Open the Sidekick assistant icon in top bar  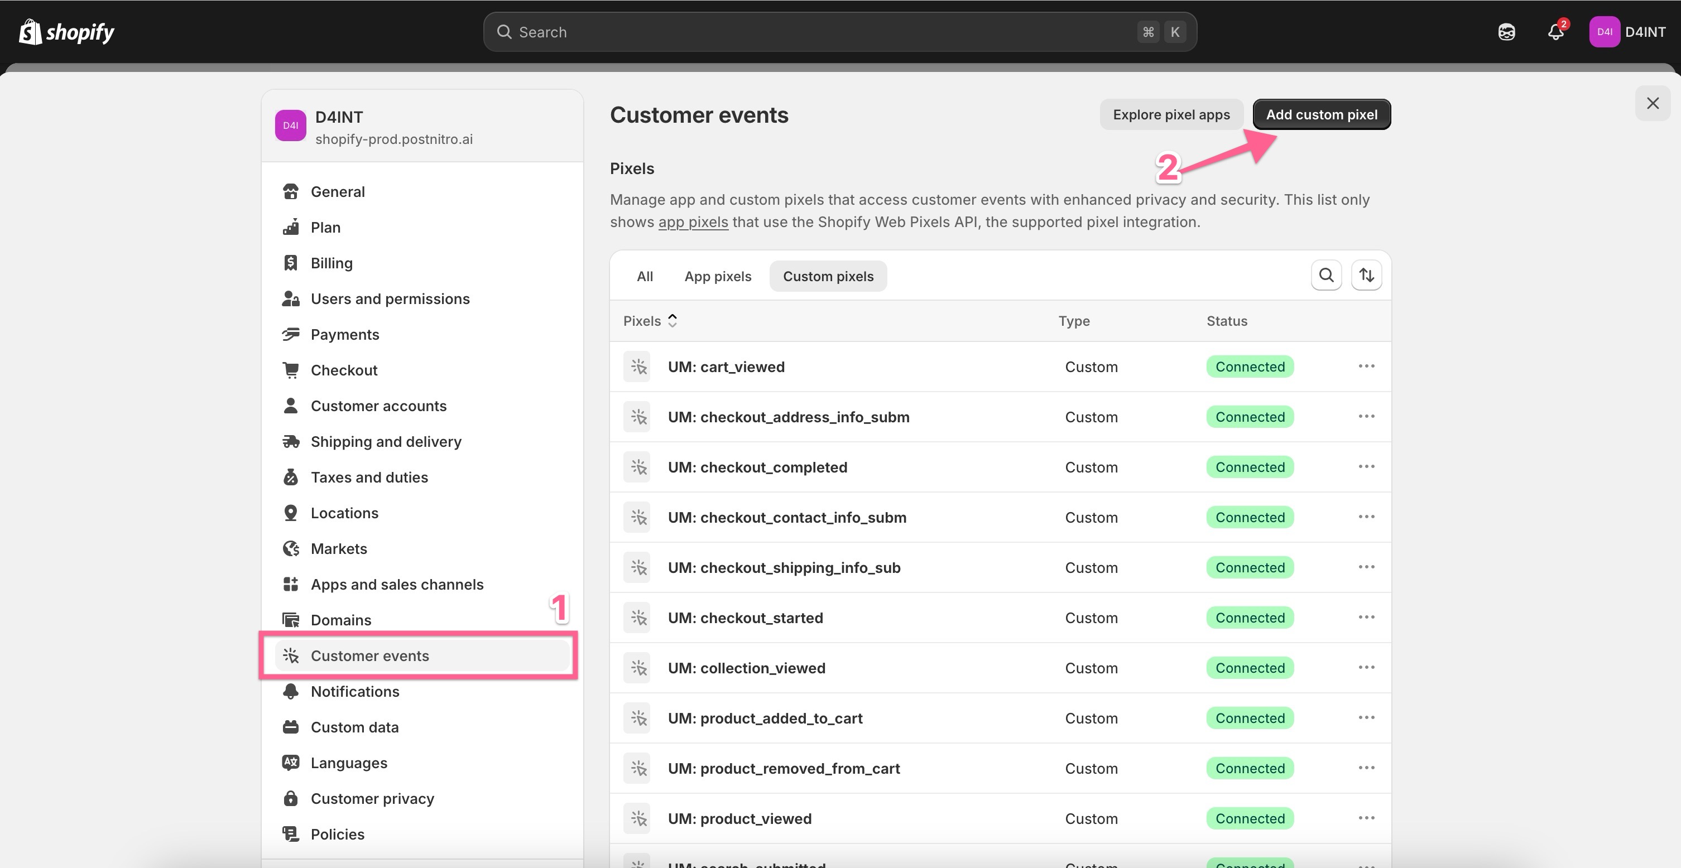[1506, 32]
